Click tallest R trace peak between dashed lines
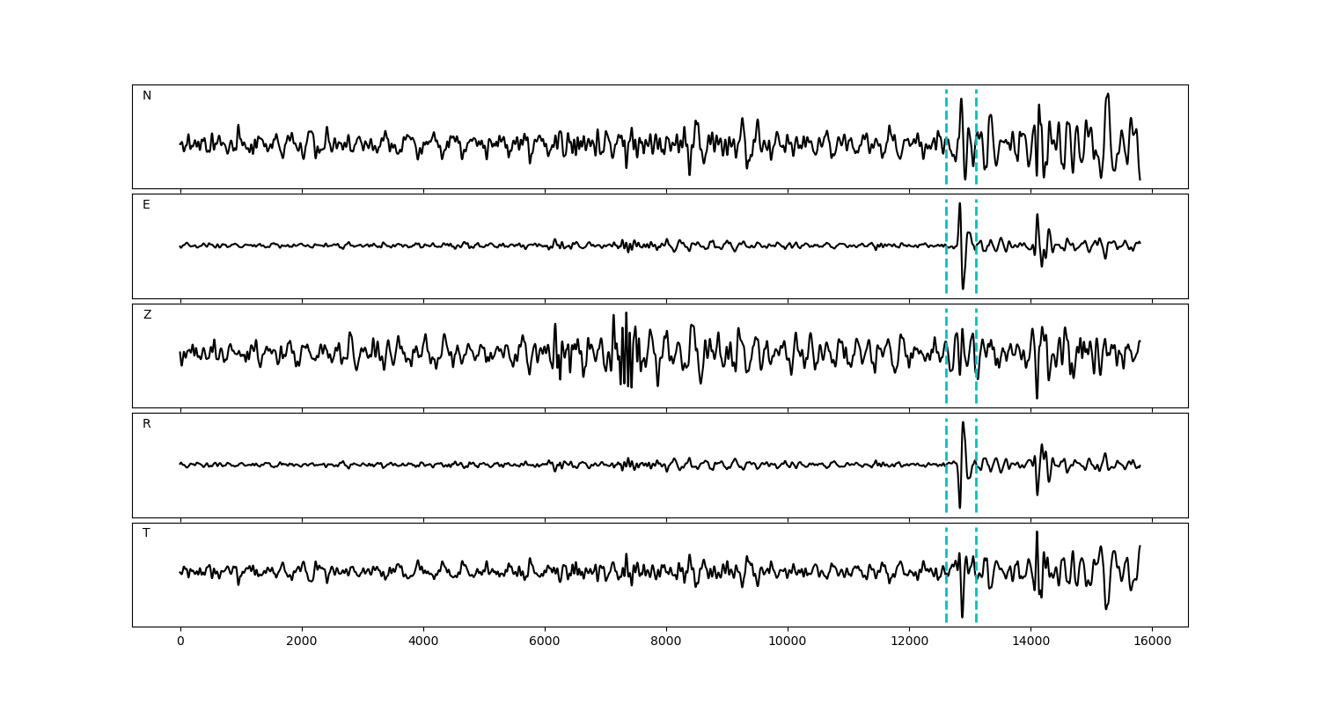 click(x=963, y=423)
